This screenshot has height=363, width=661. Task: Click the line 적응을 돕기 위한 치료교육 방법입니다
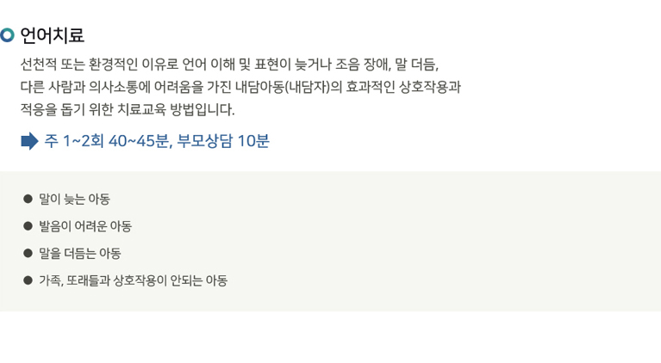[x=128, y=109]
